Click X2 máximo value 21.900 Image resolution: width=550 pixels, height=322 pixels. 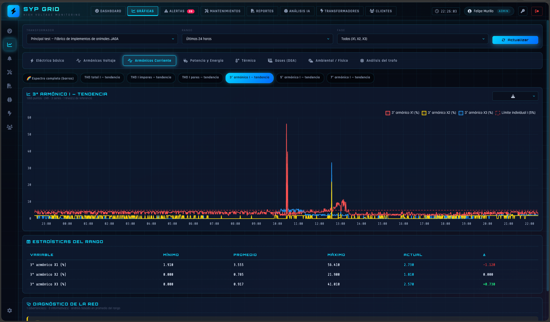coord(333,275)
